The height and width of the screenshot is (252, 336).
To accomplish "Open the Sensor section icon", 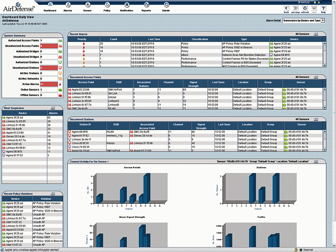I will [x=87, y=5].
